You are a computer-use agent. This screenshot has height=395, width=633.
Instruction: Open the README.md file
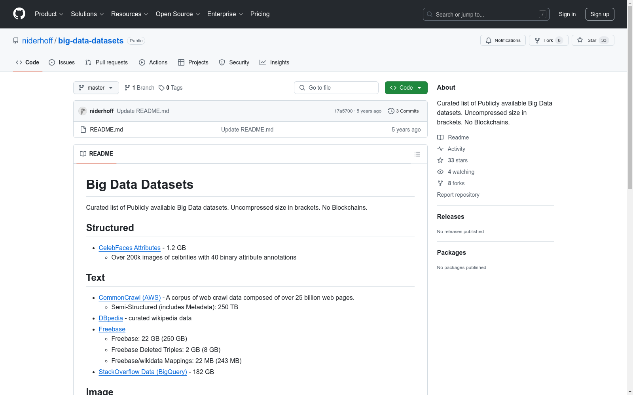tap(106, 130)
